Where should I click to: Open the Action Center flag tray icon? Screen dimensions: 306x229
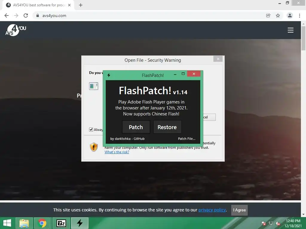tap(264, 223)
